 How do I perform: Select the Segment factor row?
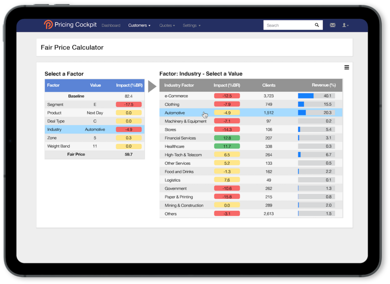tap(94, 104)
